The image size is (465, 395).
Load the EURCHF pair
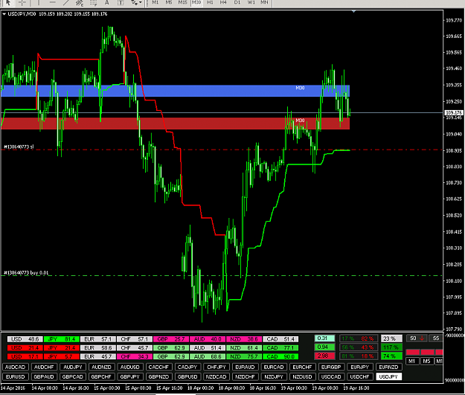302,367
